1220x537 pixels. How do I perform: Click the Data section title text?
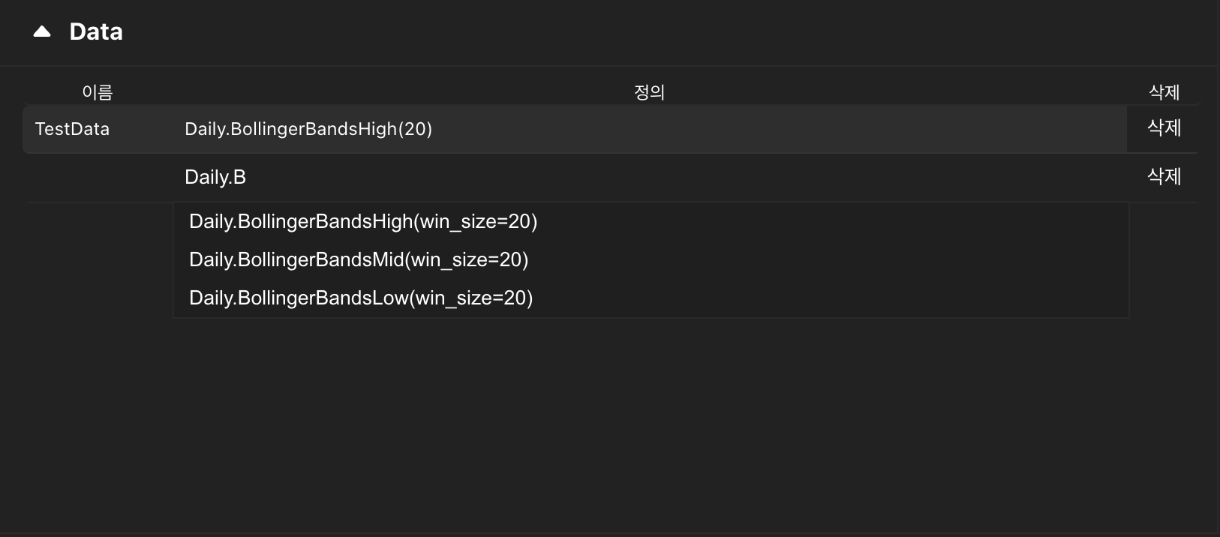[96, 31]
